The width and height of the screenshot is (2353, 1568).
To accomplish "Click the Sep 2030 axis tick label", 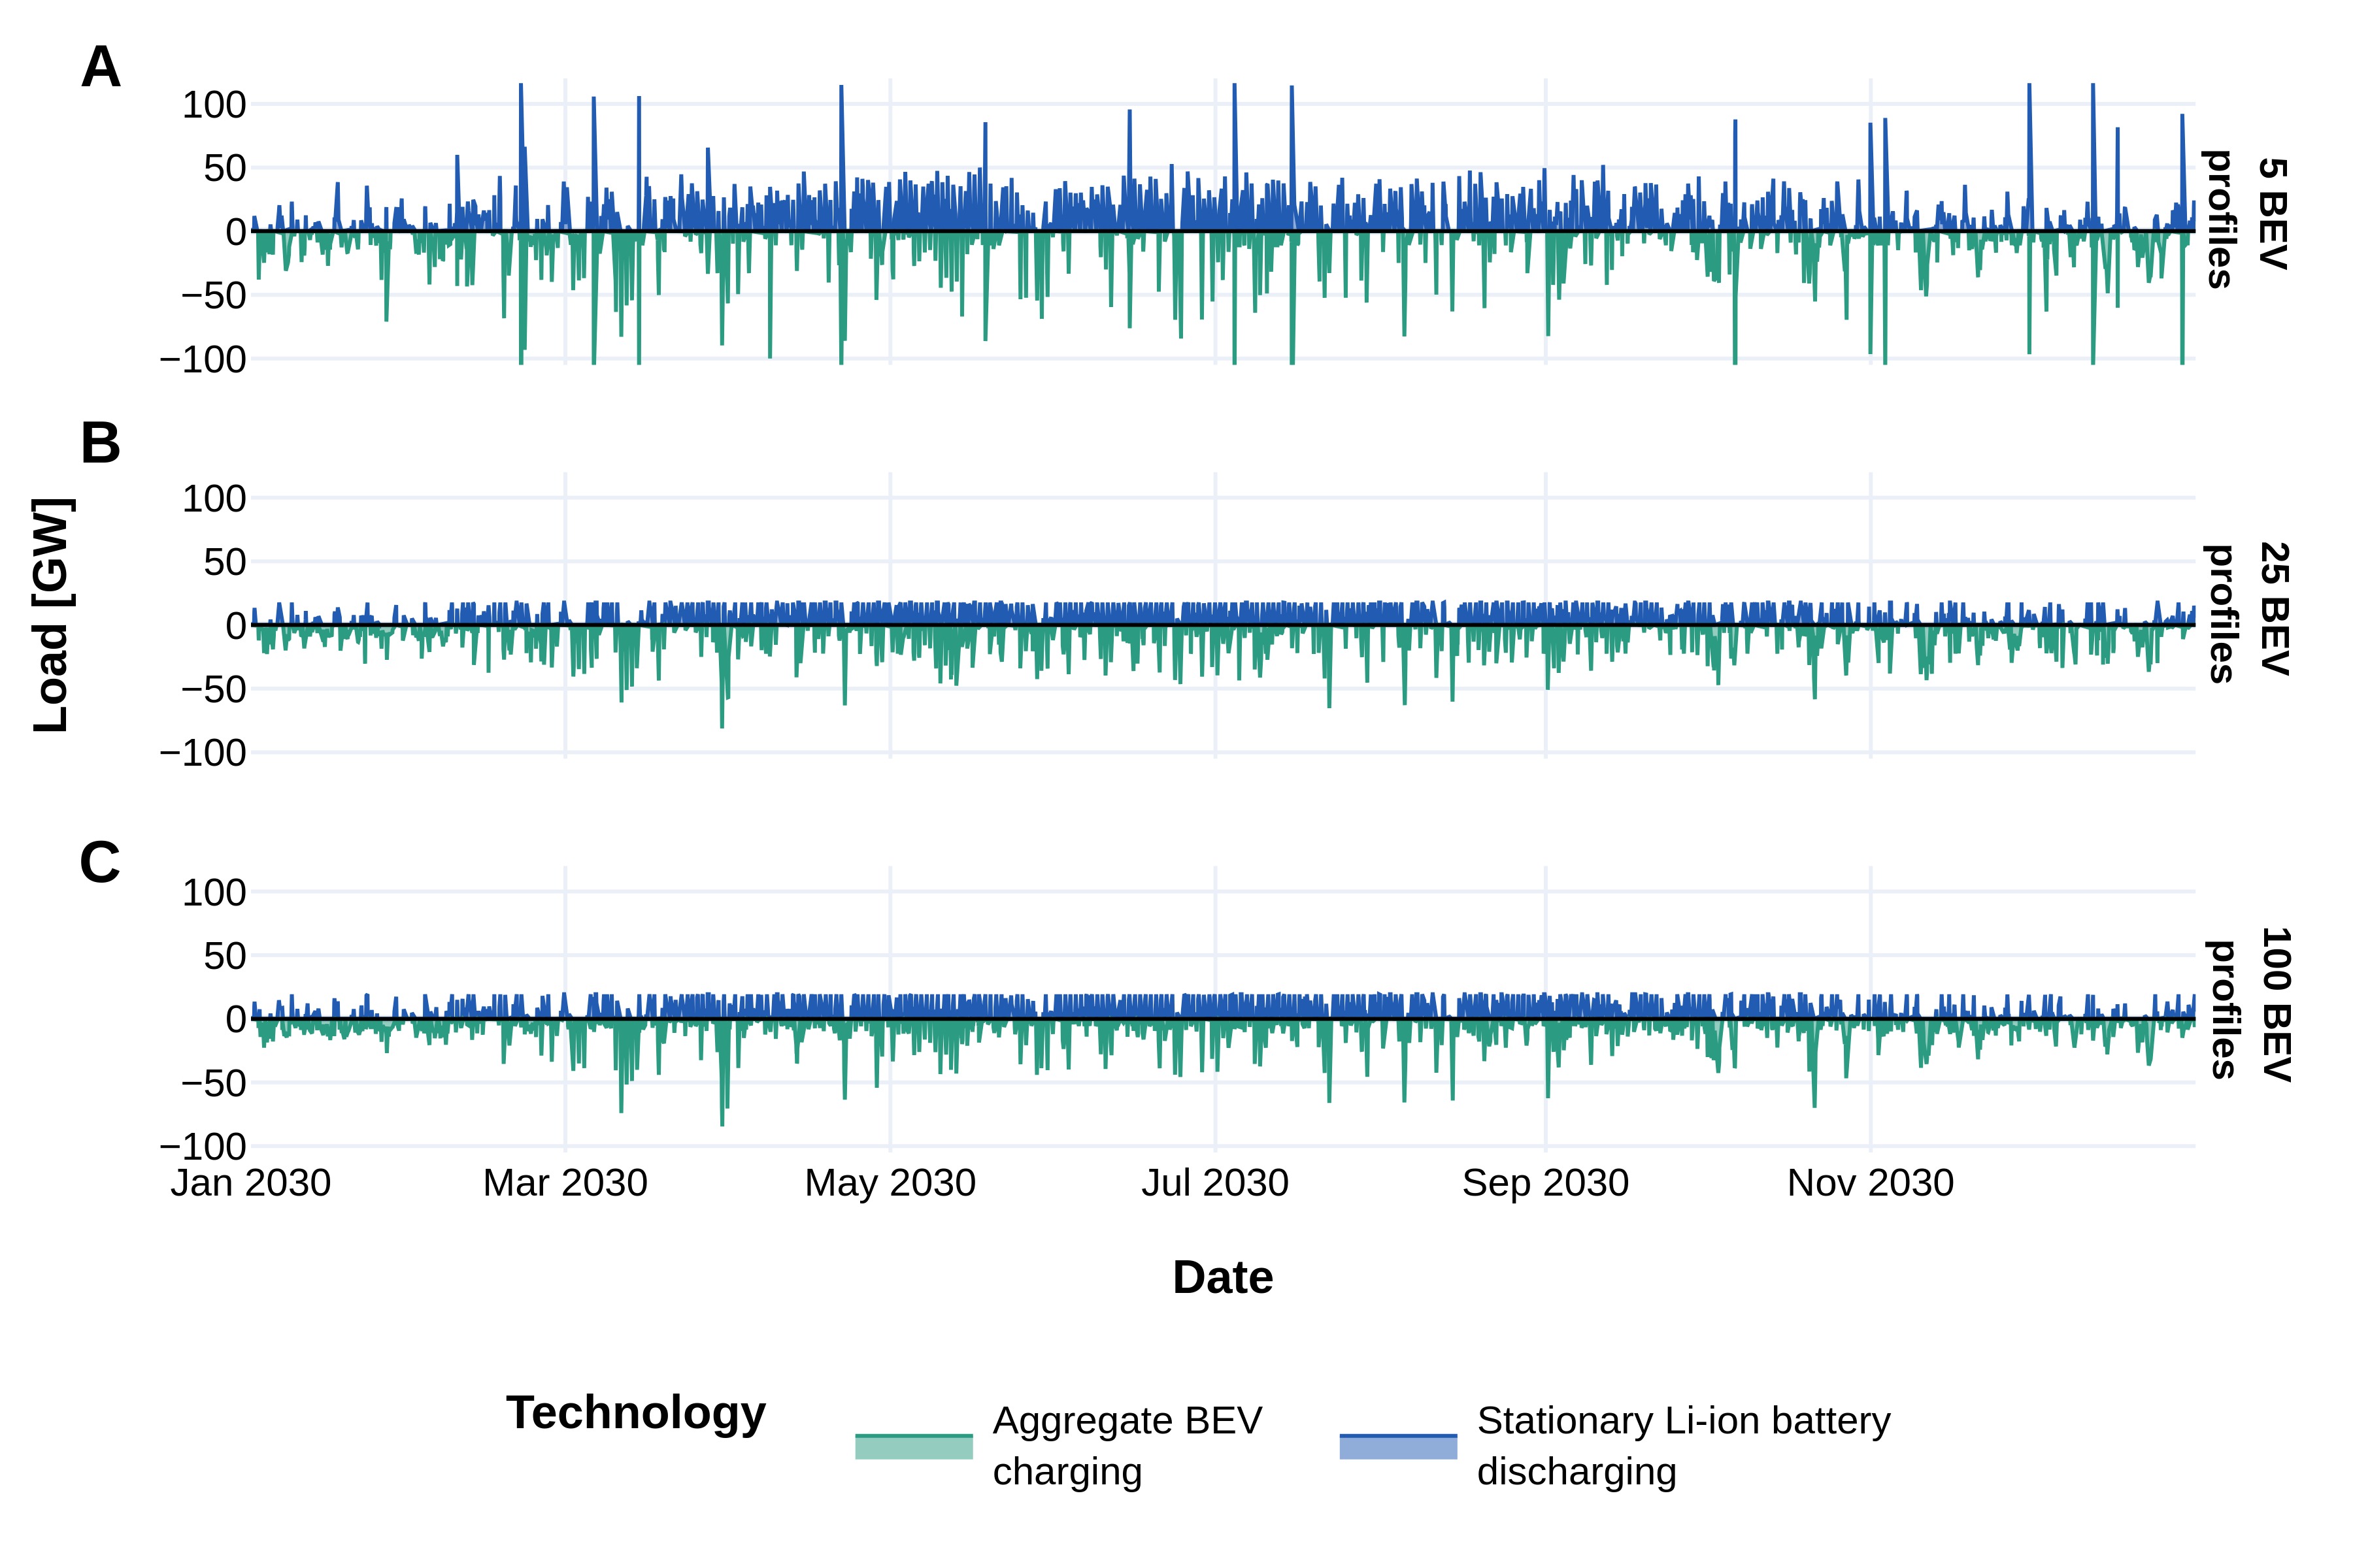I will pos(1544,1183).
